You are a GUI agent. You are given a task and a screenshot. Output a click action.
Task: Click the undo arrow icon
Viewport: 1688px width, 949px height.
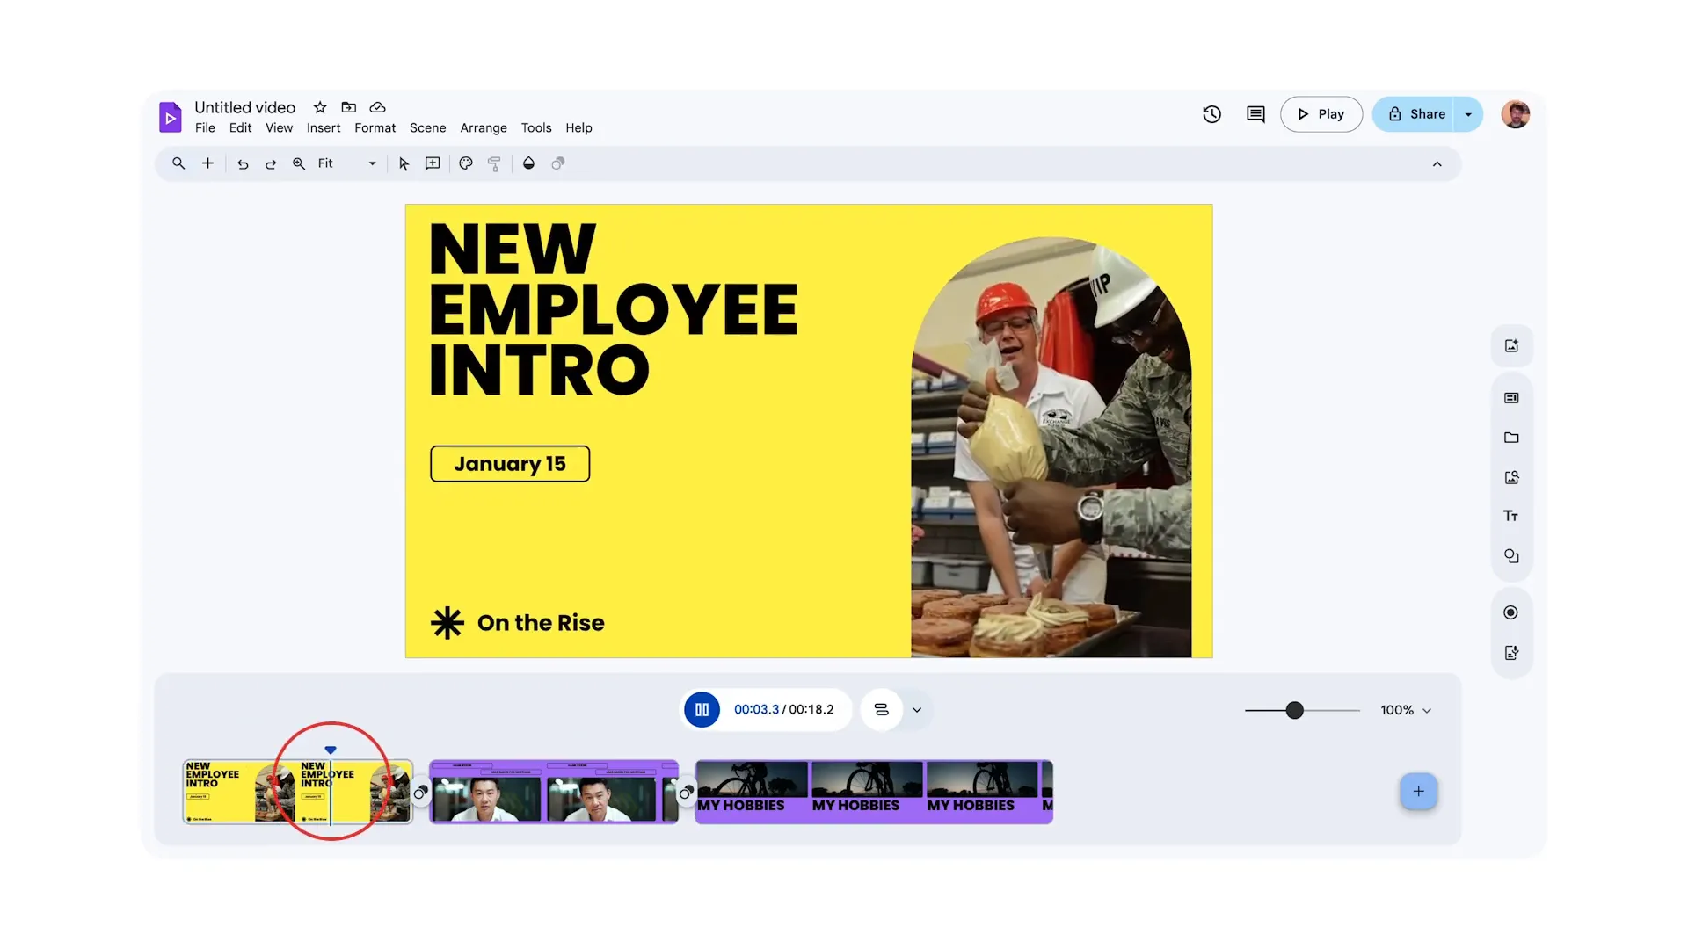tap(241, 164)
